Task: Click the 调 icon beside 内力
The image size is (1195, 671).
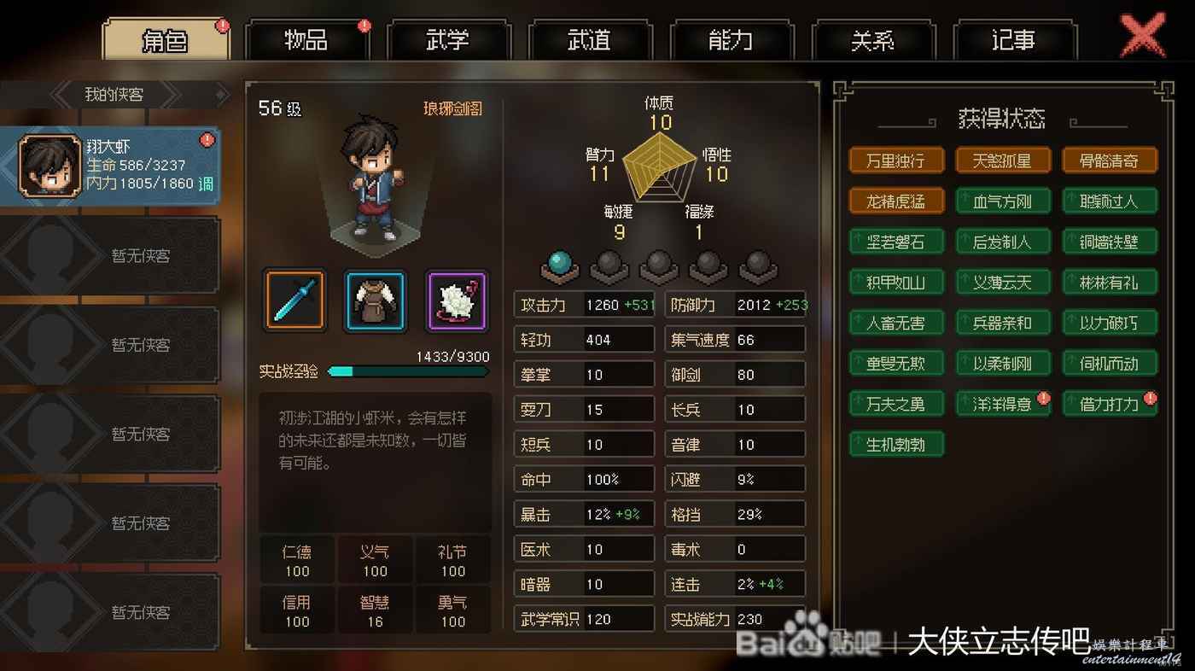Action: [206, 184]
